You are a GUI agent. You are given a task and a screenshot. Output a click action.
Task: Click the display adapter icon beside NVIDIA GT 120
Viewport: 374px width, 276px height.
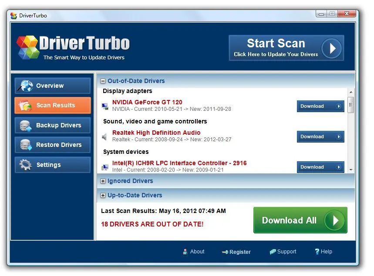coord(104,106)
